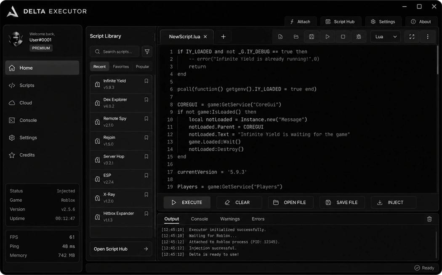Click the SAVE FILE button
Viewport: 442px width, 275px height.
pyautogui.click(x=342, y=202)
